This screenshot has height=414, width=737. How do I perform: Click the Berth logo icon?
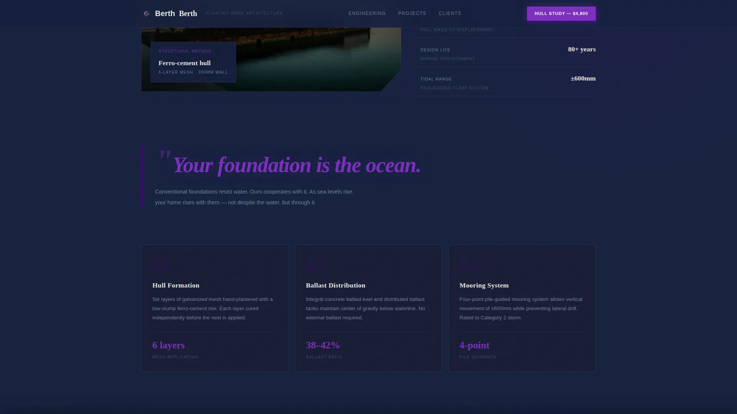147,14
